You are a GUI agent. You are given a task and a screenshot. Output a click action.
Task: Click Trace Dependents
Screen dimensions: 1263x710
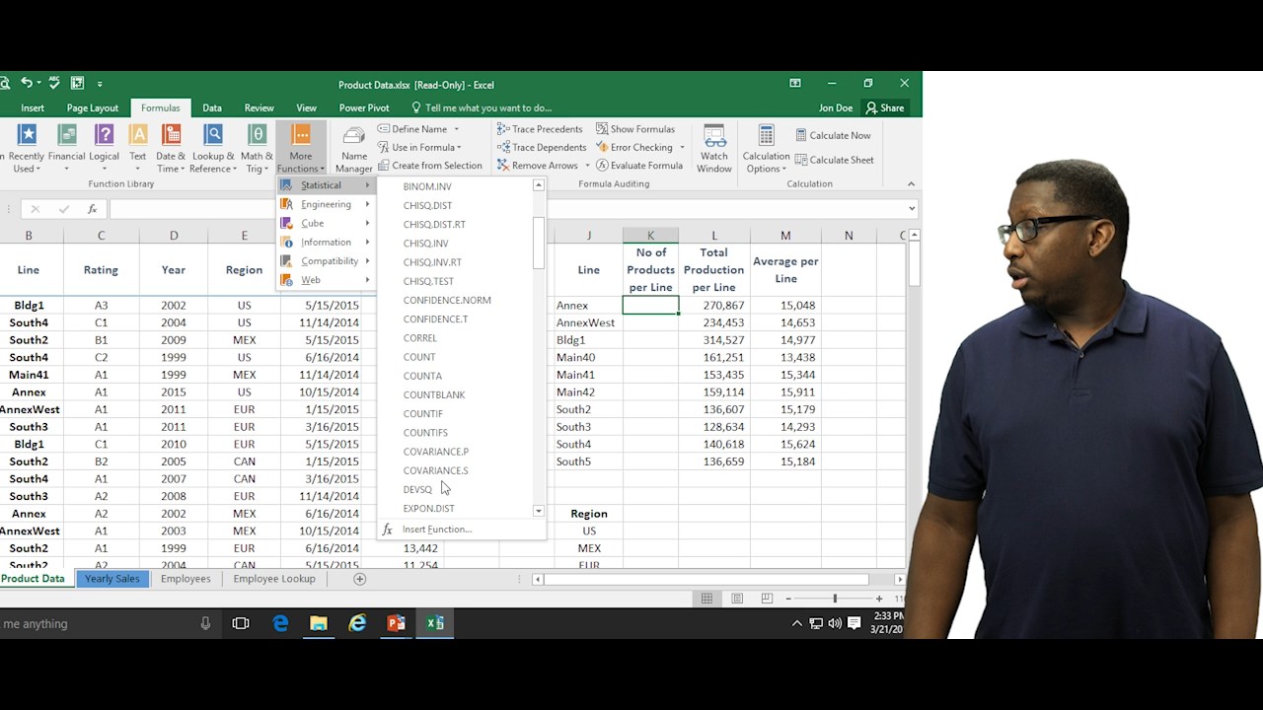coord(541,147)
